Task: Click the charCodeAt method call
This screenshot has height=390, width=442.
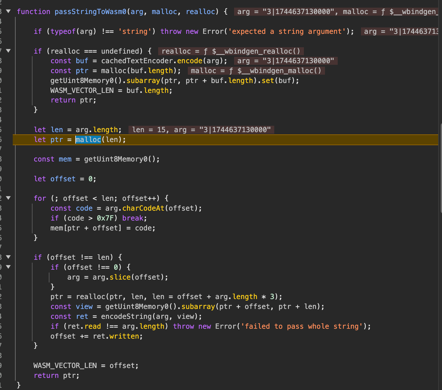Action: 143,208
